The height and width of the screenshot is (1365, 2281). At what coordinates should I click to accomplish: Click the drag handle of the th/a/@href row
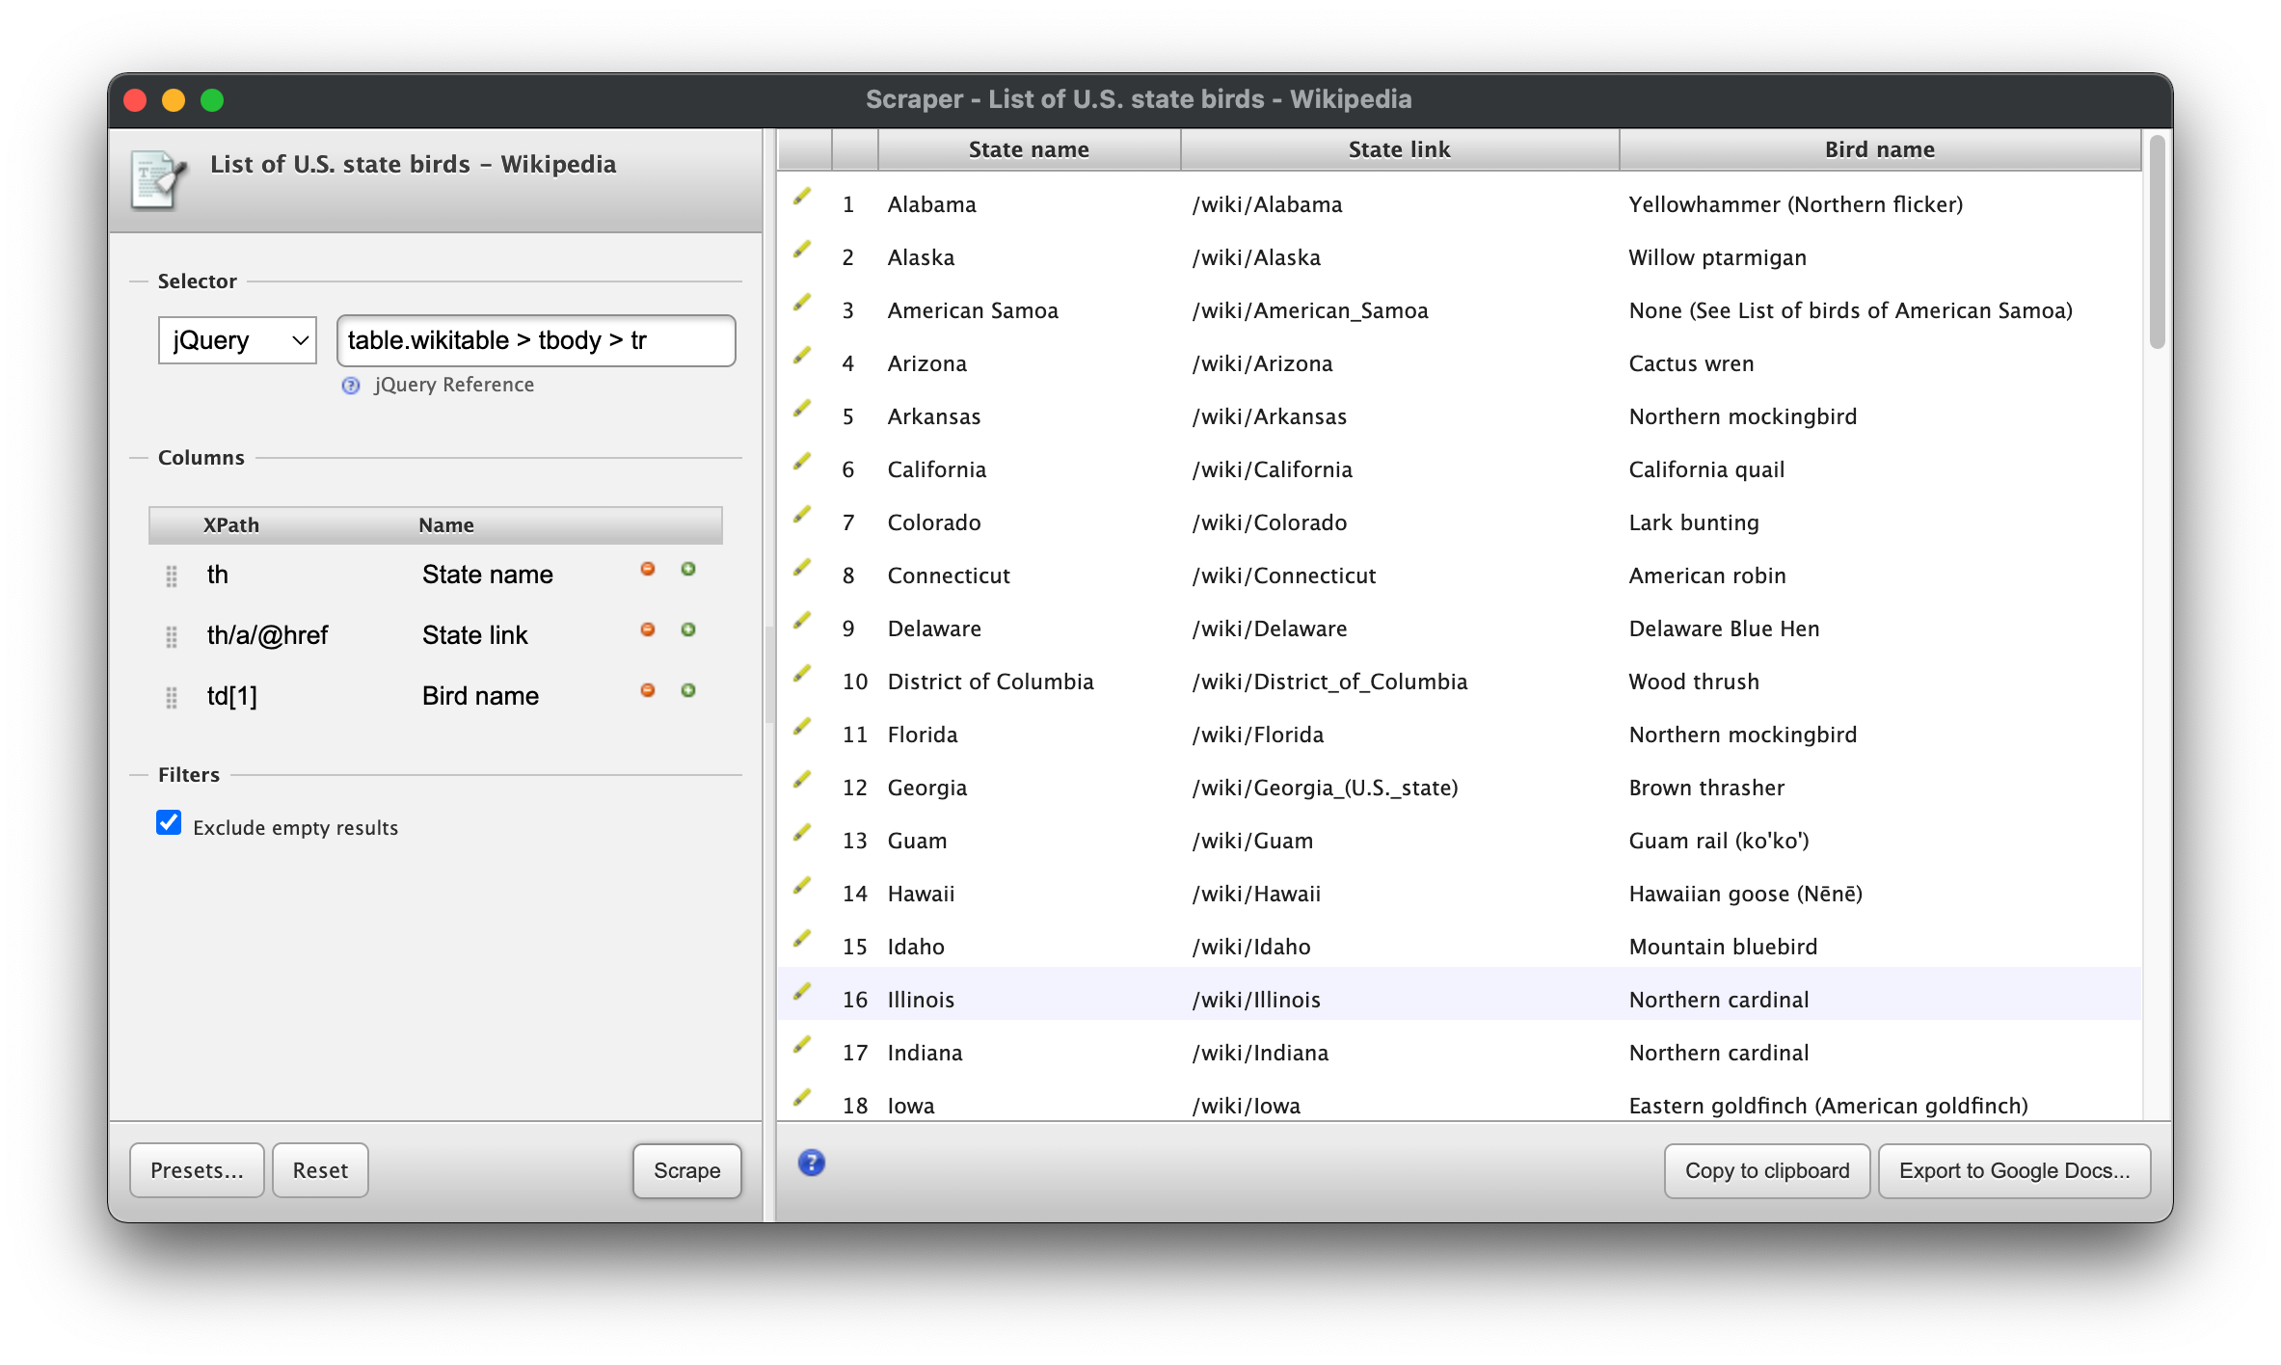pyautogui.click(x=172, y=636)
